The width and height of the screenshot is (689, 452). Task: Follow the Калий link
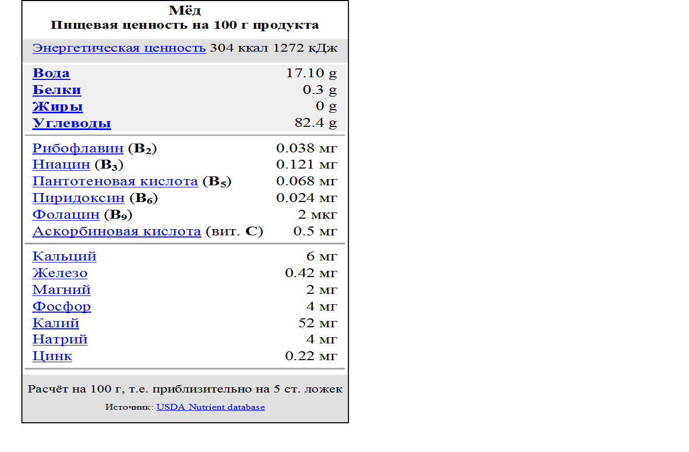pyautogui.click(x=56, y=323)
